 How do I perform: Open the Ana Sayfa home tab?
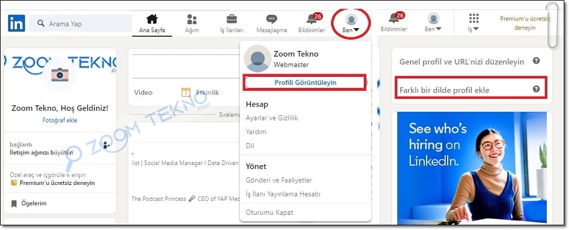152,24
